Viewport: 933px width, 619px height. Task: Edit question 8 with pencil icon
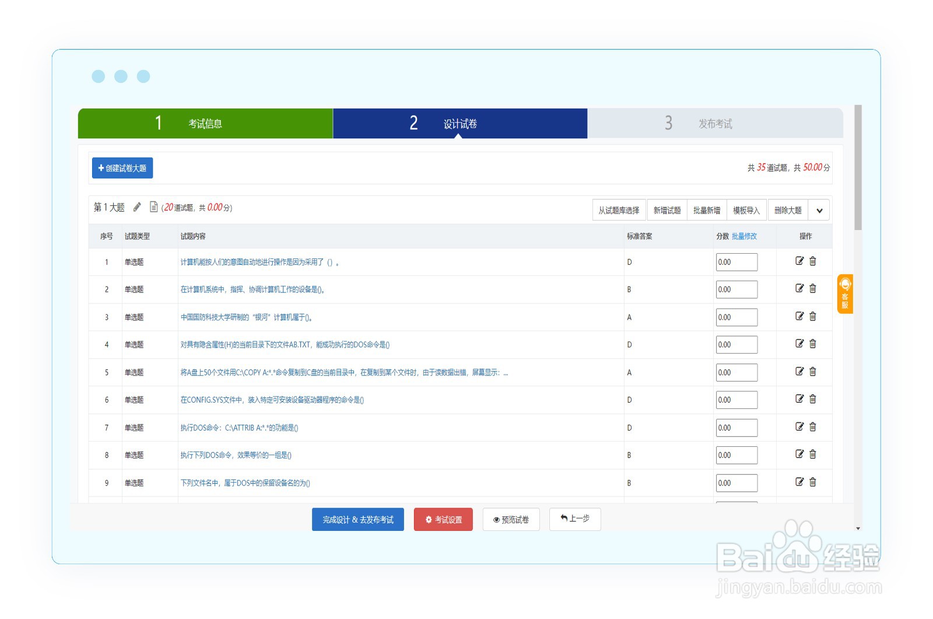(x=799, y=454)
